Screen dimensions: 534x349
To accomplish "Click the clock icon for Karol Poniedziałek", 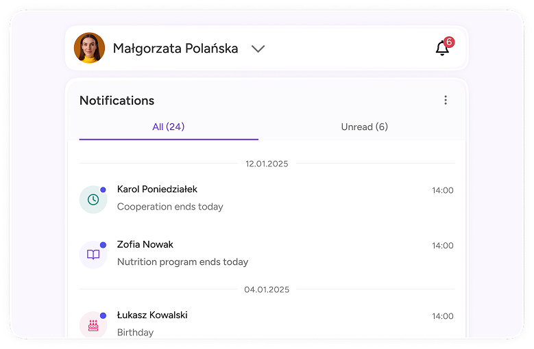I will coord(93,199).
